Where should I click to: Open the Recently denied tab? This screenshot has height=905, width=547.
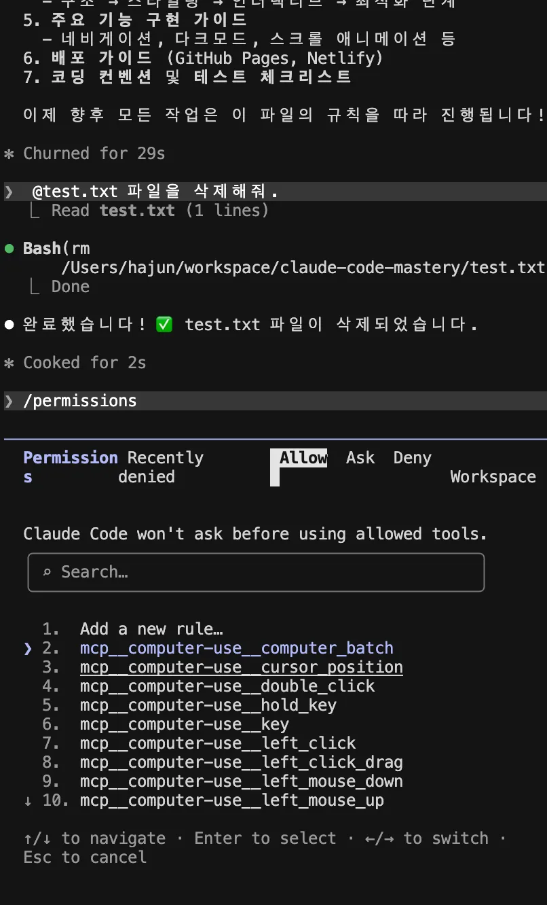[161, 467]
